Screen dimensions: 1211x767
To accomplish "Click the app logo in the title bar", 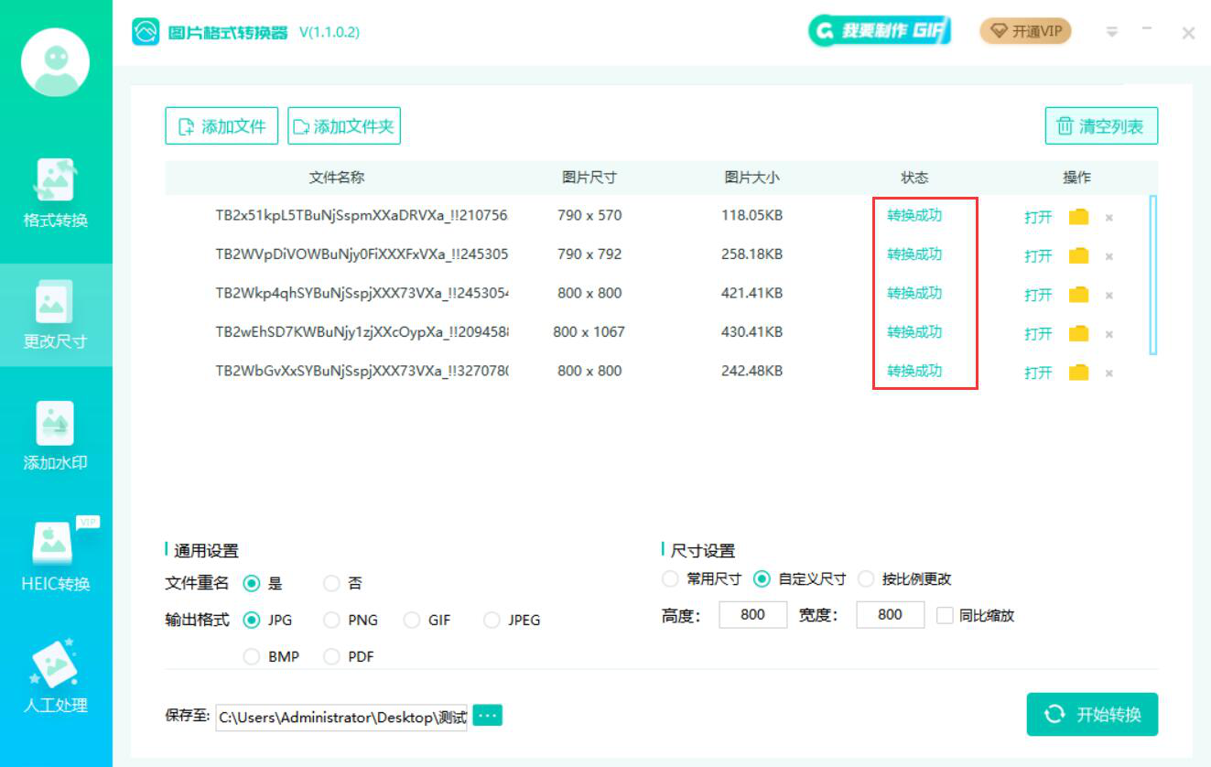I will click(146, 32).
